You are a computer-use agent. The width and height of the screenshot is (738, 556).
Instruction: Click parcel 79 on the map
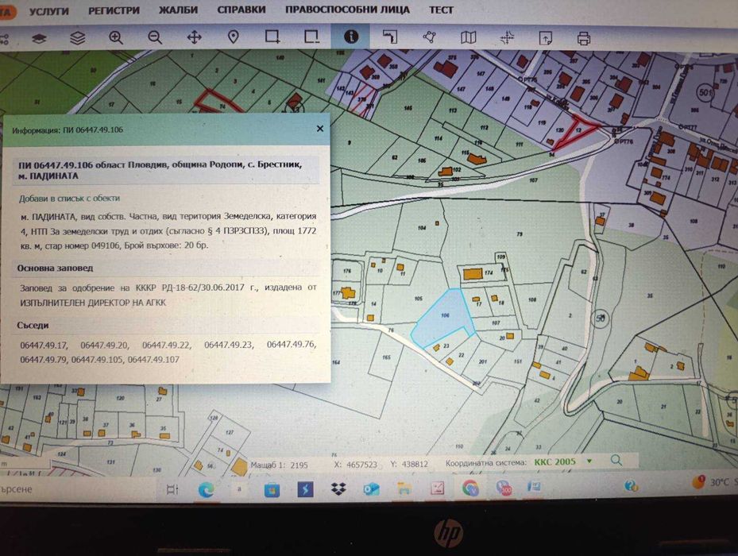[x=520, y=234]
